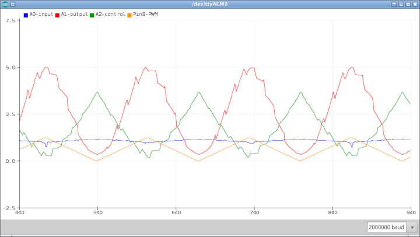This screenshot has width=420, height=237.
Task: Select the A2-control legend label
Action: (x=110, y=15)
